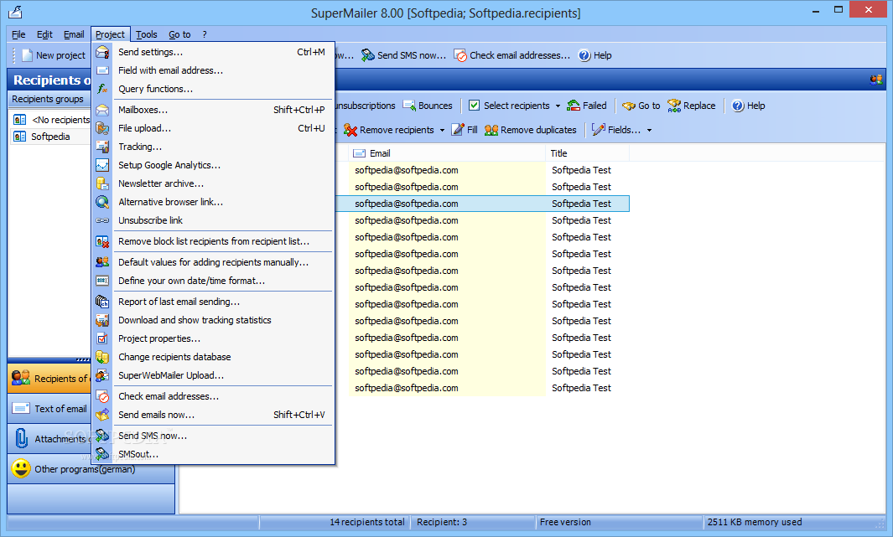Click the Failed recipients button

(587, 106)
